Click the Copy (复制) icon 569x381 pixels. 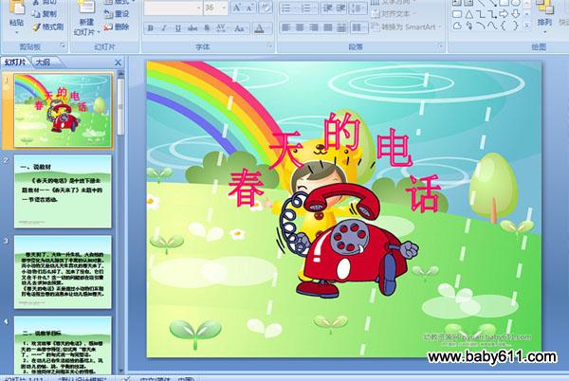click(x=36, y=14)
